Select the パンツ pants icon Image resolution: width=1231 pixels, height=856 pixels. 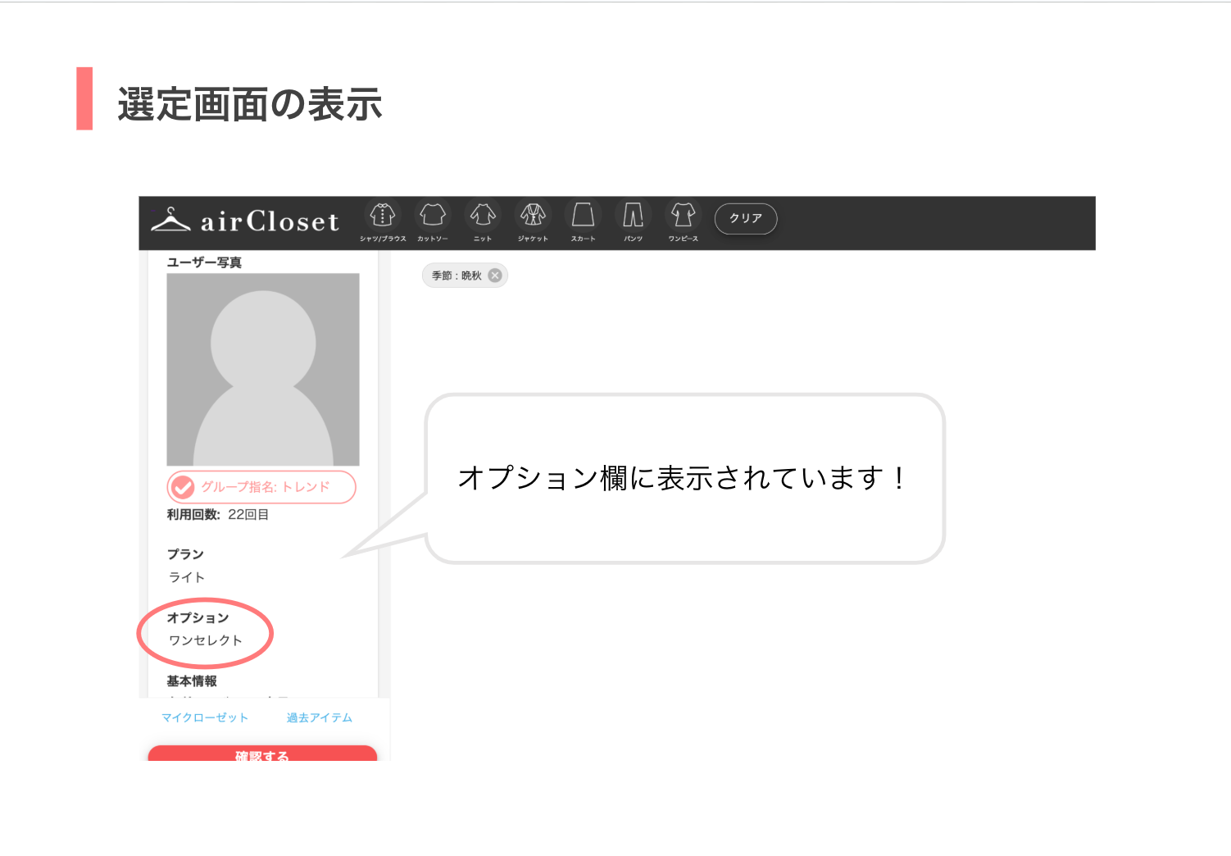click(633, 216)
